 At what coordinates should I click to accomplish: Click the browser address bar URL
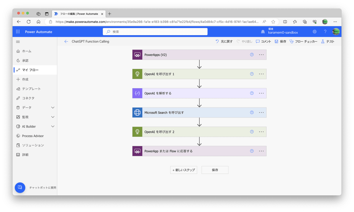pos(157,22)
